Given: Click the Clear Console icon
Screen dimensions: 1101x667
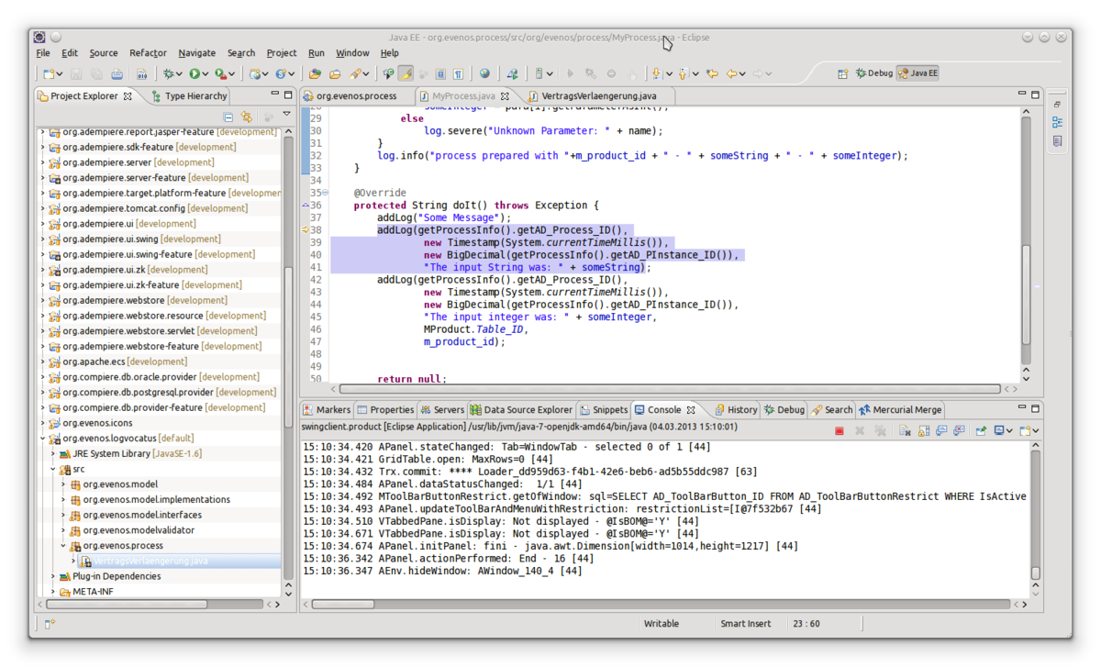Looking at the screenshot, I should (905, 430).
